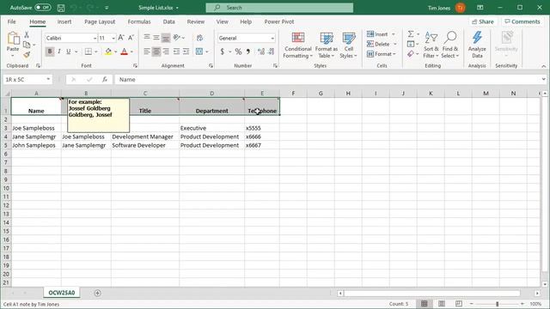Click the Cut scissors icon

27,34
